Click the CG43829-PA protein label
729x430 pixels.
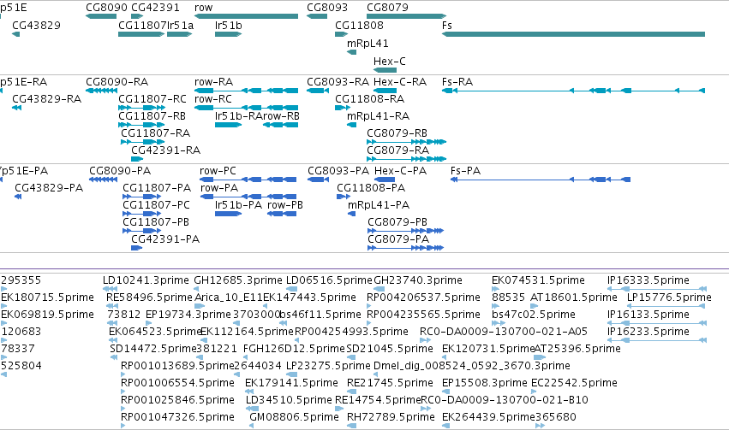coord(50,188)
